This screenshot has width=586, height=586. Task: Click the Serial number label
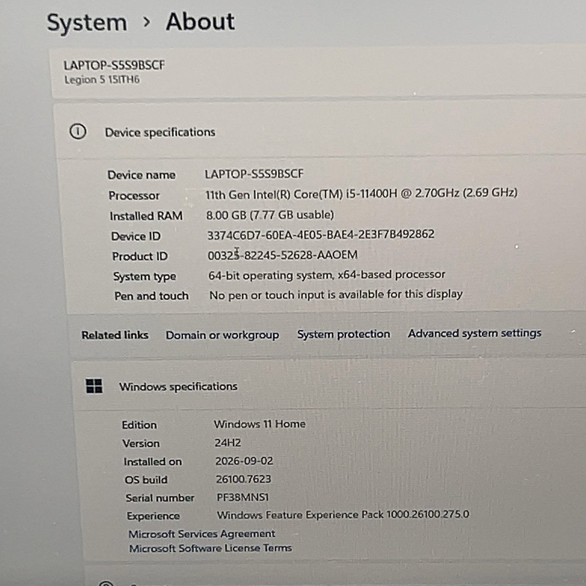click(x=160, y=498)
